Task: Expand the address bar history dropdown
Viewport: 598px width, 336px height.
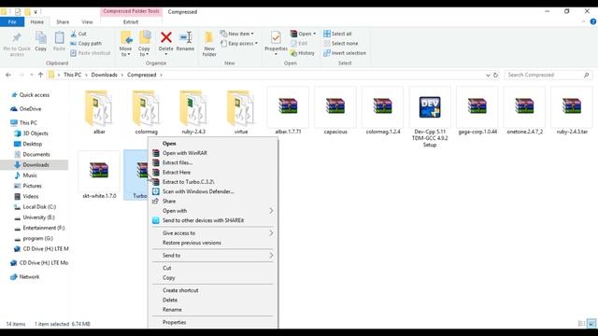Action: click(x=488, y=75)
